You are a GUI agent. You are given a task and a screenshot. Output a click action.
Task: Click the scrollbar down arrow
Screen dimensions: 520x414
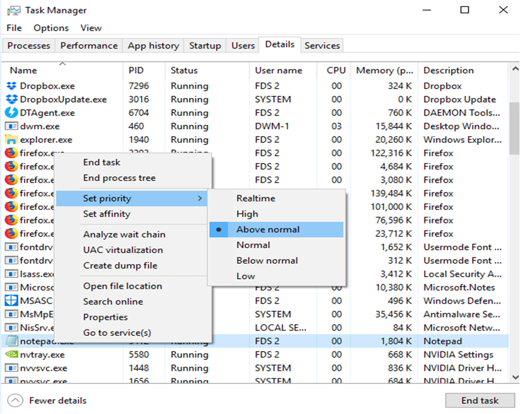(x=515, y=377)
